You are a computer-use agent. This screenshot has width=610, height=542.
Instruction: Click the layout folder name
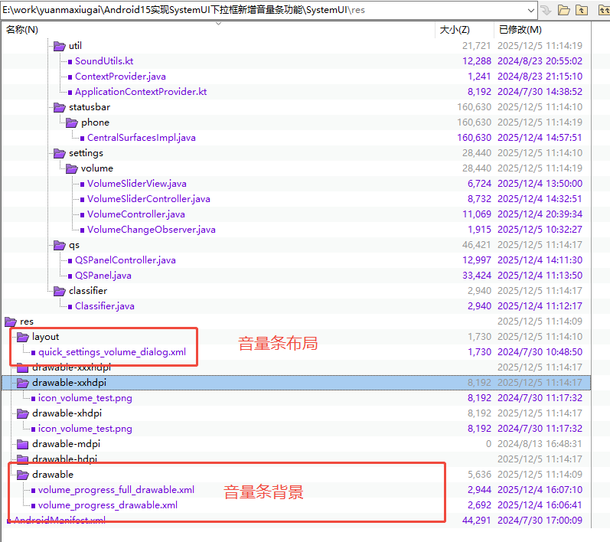(45, 337)
